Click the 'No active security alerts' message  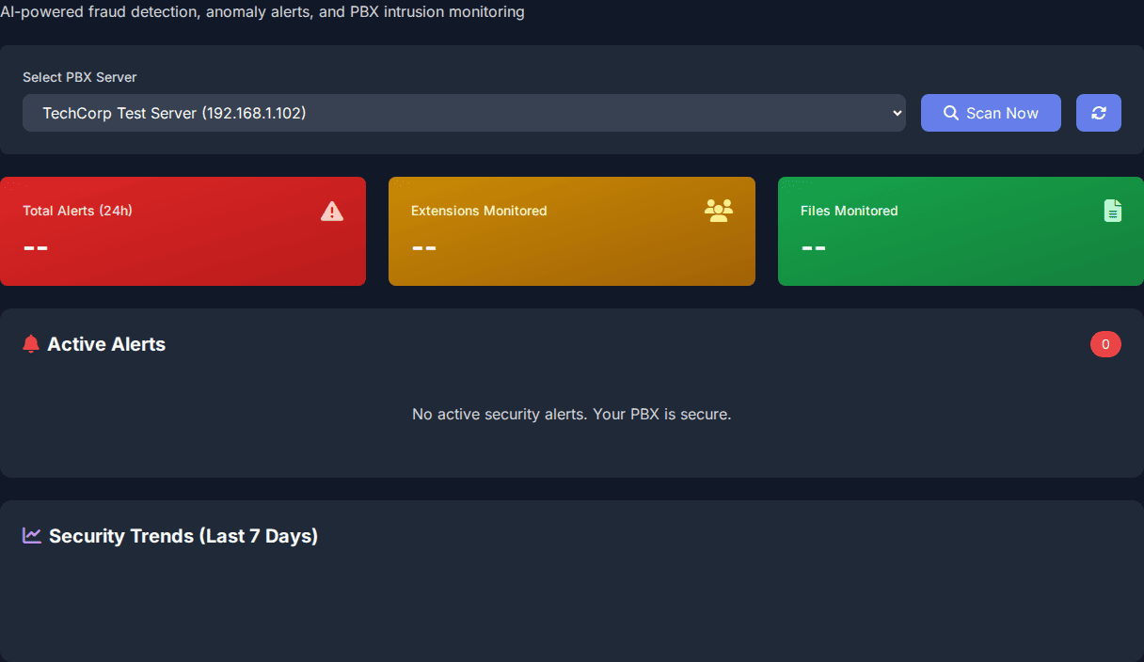click(571, 414)
